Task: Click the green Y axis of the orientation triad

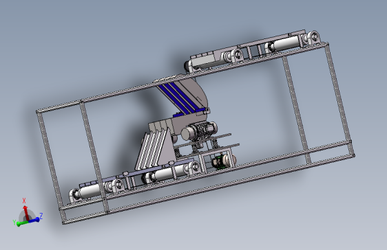Action: pyautogui.click(x=23, y=223)
